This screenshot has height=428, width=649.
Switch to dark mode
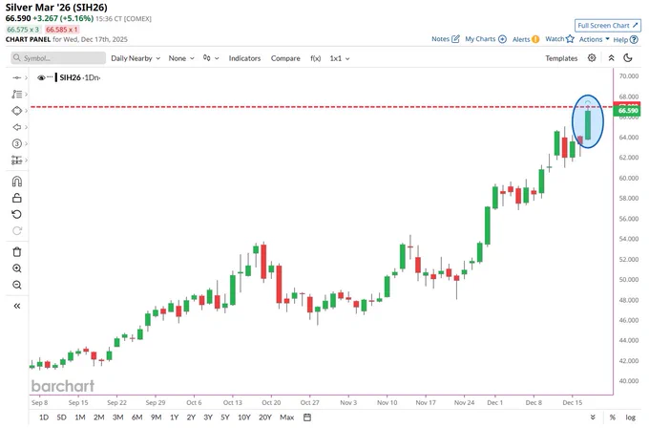tap(628, 58)
